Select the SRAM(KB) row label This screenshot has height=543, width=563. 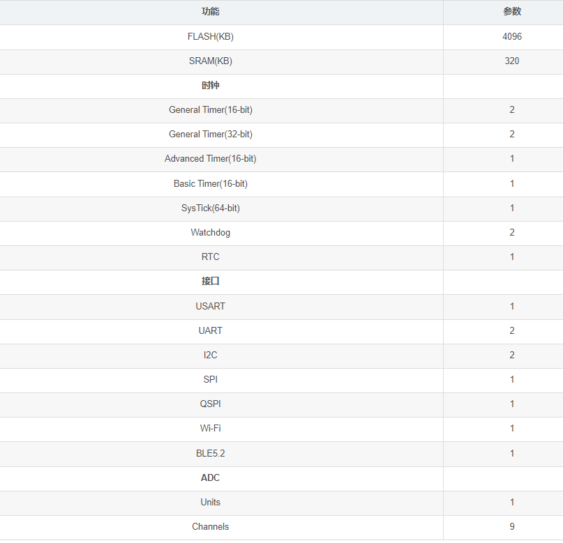coord(211,61)
